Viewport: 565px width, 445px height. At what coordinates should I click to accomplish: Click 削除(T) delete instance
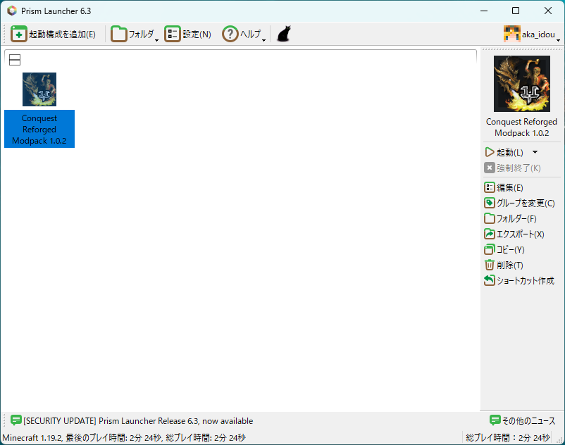point(504,265)
